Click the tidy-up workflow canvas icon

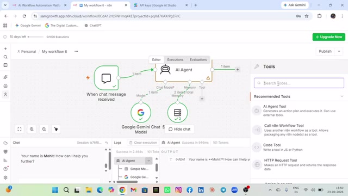click(x=56, y=129)
